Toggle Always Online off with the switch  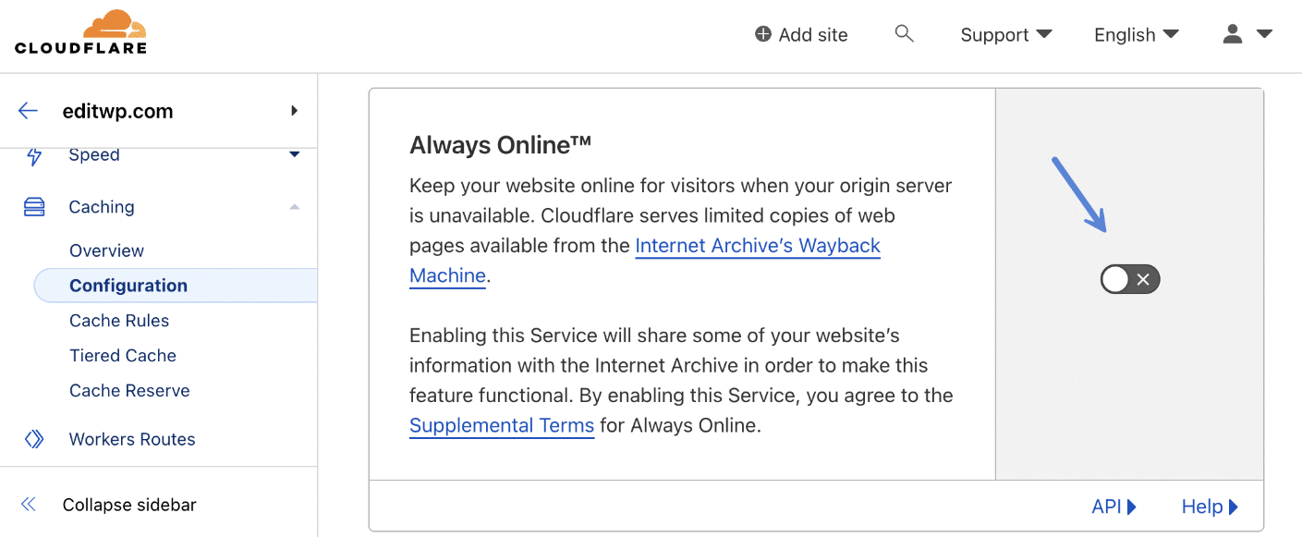[1129, 279]
